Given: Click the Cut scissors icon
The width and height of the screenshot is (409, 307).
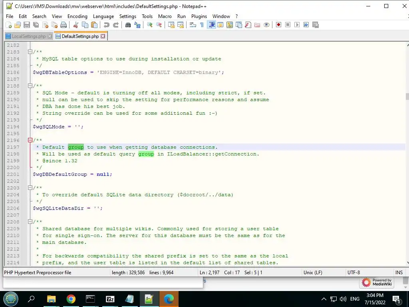Looking at the screenshot, I should (76, 25).
